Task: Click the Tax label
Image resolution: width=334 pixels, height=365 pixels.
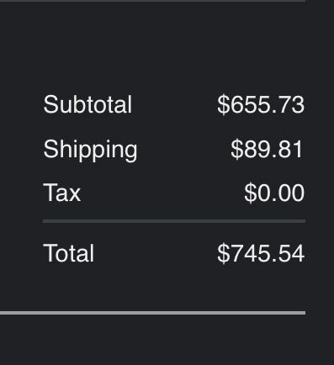Action: coord(62,193)
